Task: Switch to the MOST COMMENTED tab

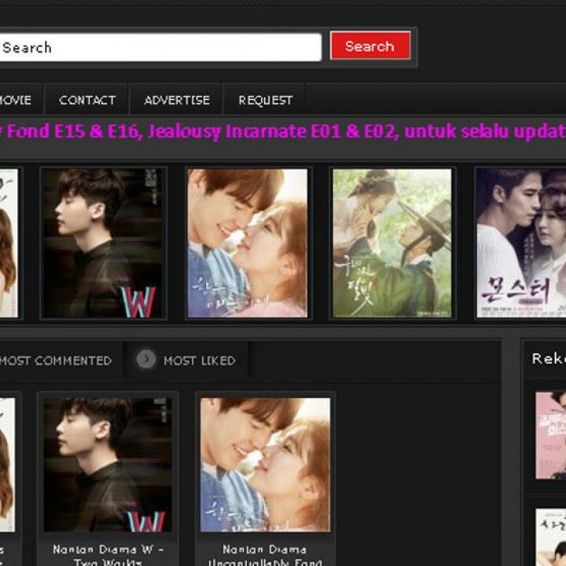Action: click(x=56, y=361)
